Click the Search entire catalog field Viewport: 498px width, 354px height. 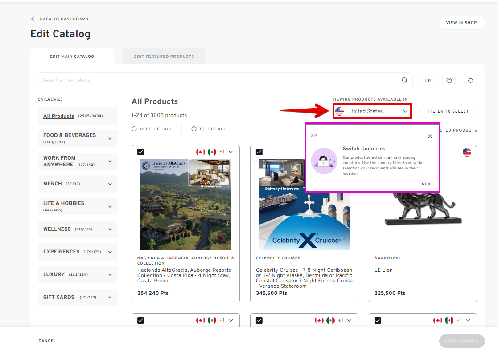218,80
